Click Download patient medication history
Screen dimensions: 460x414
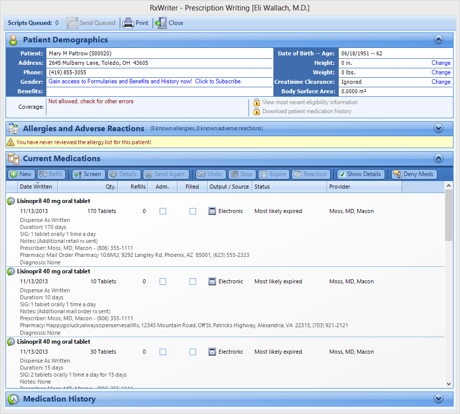[x=307, y=111]
